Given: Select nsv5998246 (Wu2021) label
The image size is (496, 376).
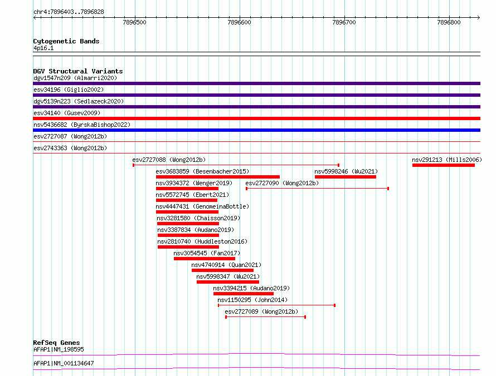Looking at the screenshot, I should pyautogui.click(x=346, y=171).
